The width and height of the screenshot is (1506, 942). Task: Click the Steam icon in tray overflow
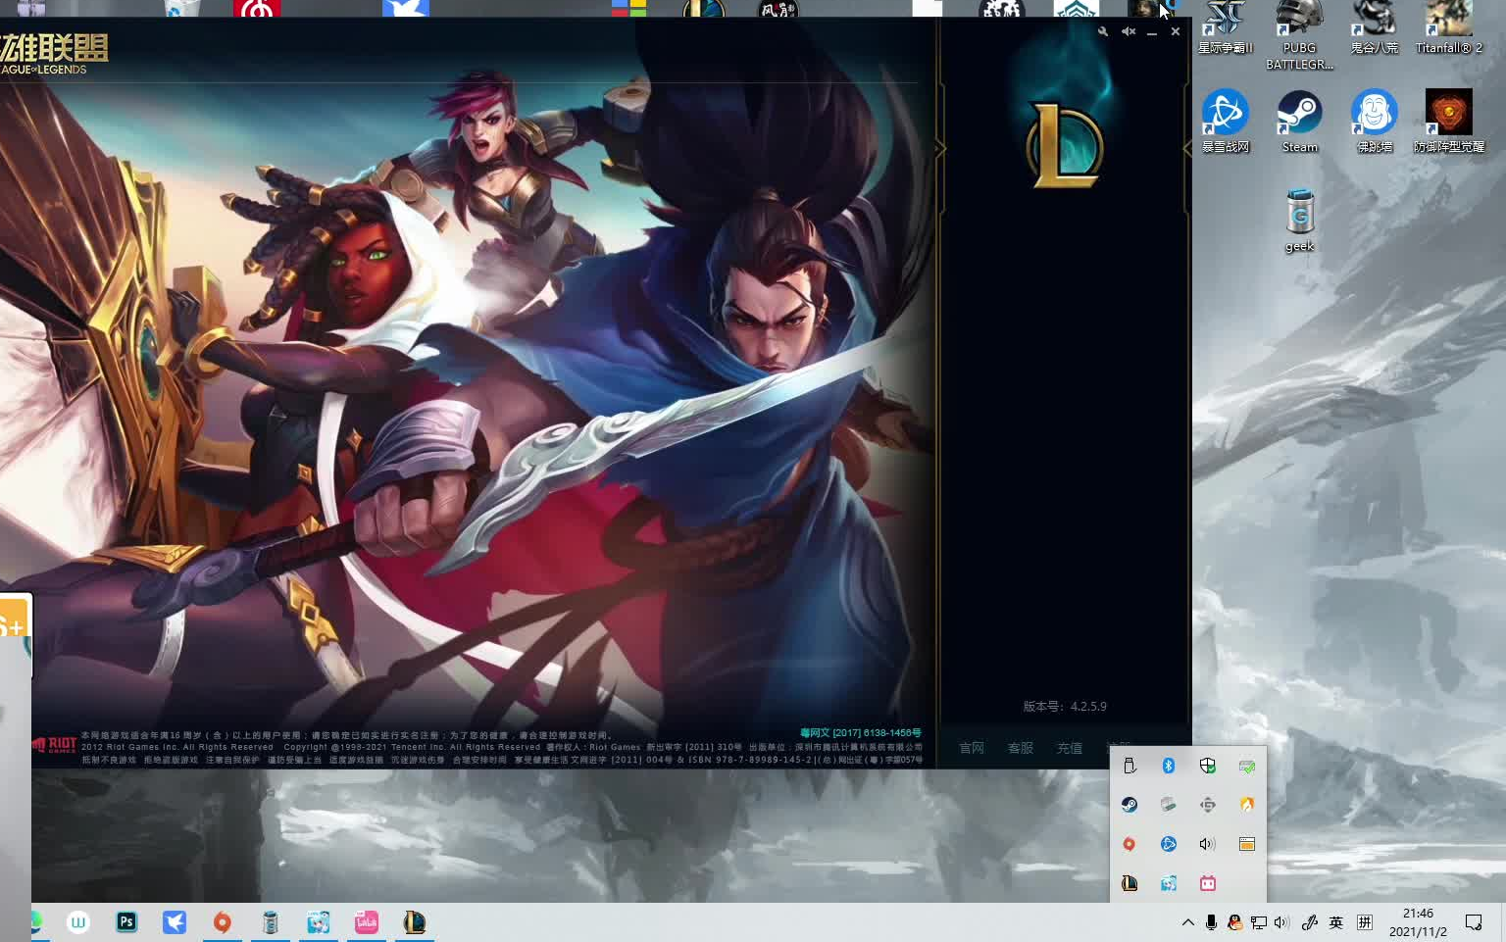1129,805
